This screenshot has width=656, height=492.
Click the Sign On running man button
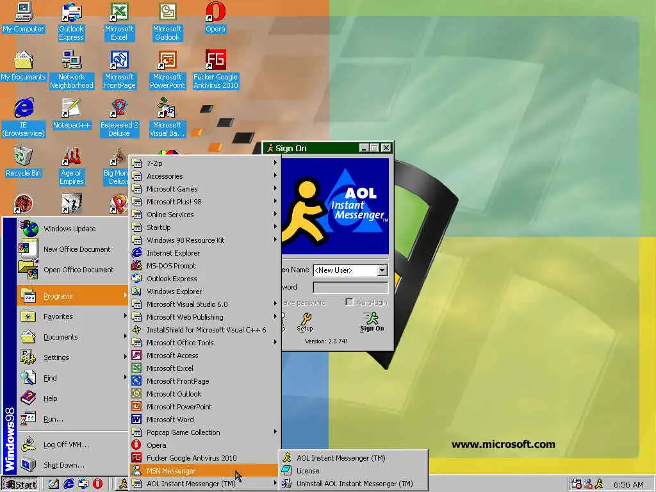tap(372, 322)
